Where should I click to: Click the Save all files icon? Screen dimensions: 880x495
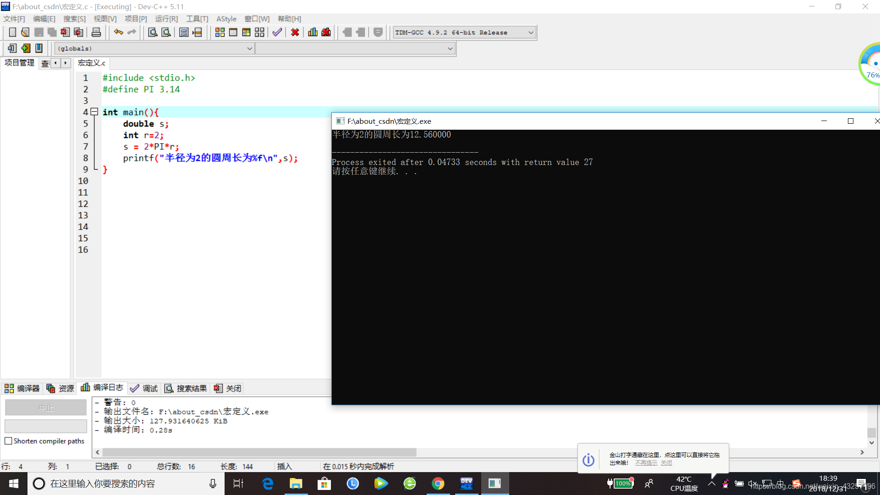[x=52, y=32]
